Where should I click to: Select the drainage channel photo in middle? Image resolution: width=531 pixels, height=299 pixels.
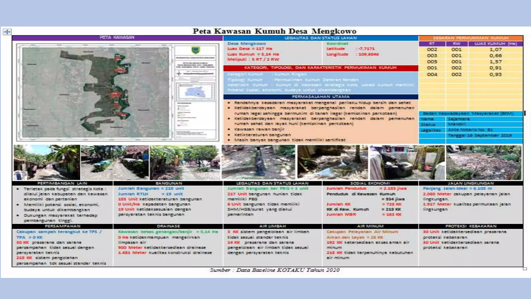click(258, 162)
